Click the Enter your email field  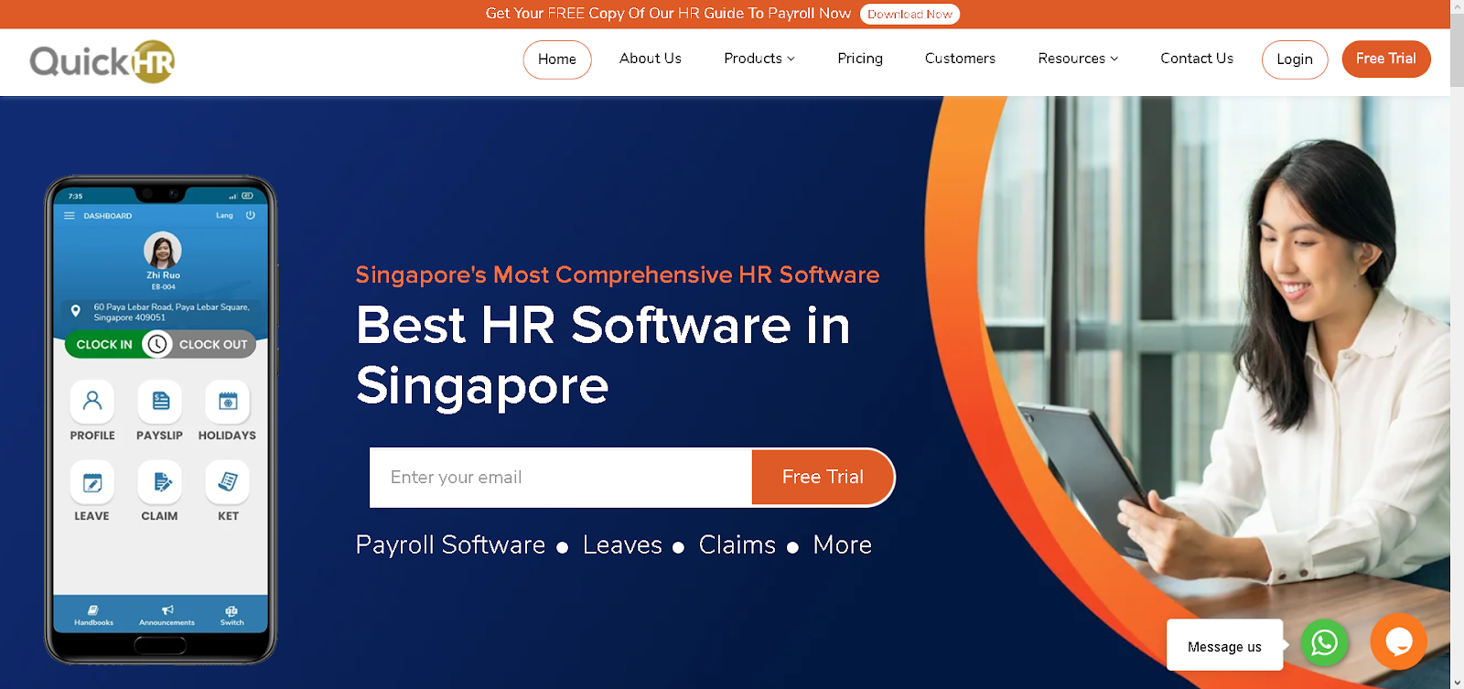pos(561,477)
